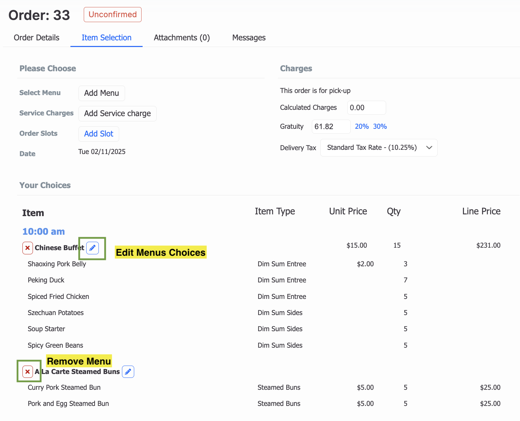Screen dimensions: 520x421
Task: Remove the A La Carte Steamed Buns menu
Action: coord(28,372)
